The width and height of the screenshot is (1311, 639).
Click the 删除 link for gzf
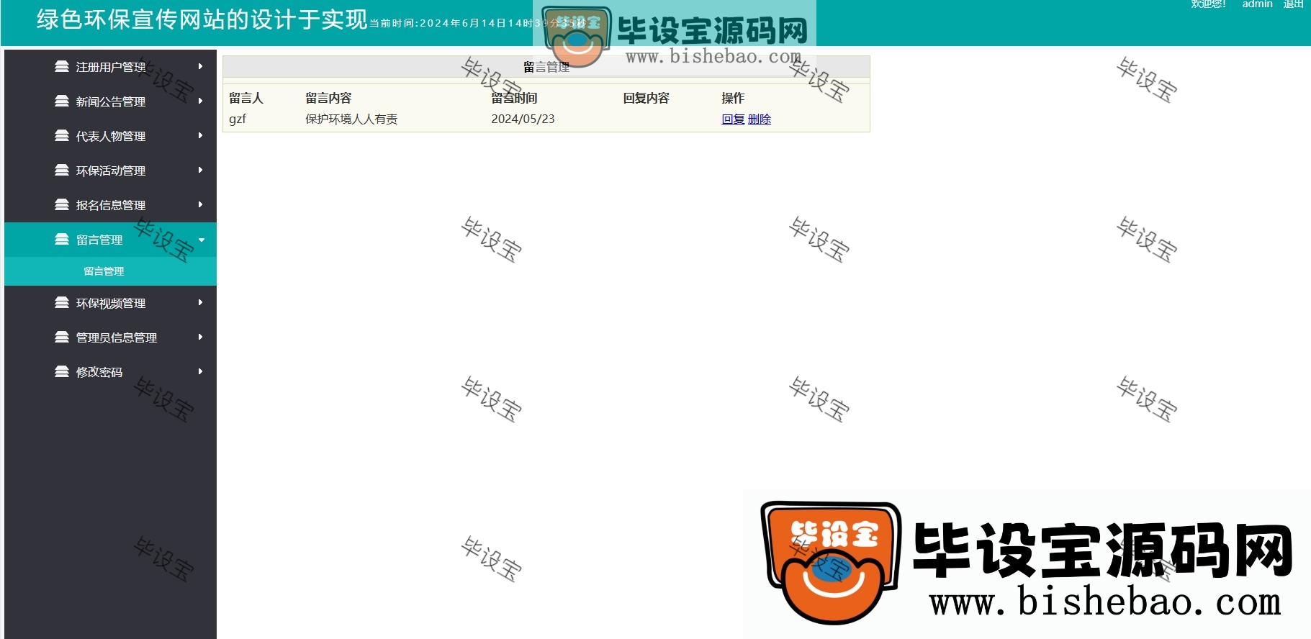coord(760,119)
